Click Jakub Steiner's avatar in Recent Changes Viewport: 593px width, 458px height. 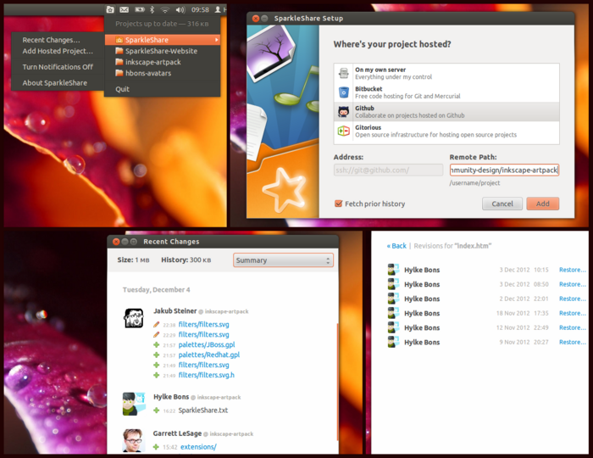coord(134,318)
